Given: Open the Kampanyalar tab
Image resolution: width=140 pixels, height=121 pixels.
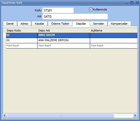Looking at the screenshot, I should click(x=119, y=24).
